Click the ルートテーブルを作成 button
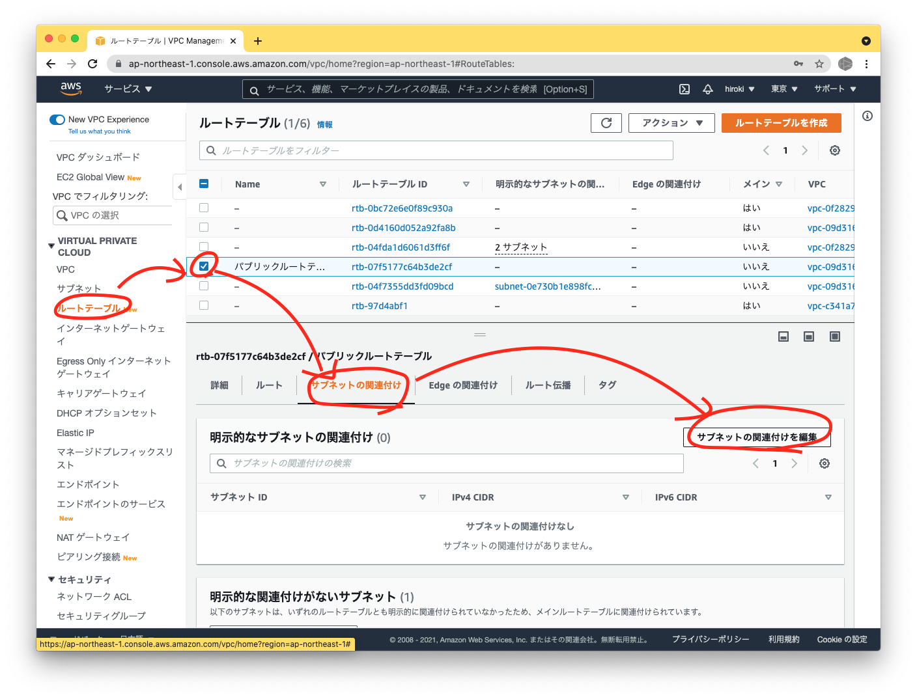The width and height of the screenshot is (917, 699). [x=781, y=122]
